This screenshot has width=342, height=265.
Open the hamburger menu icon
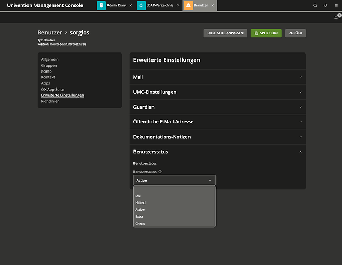336,5
